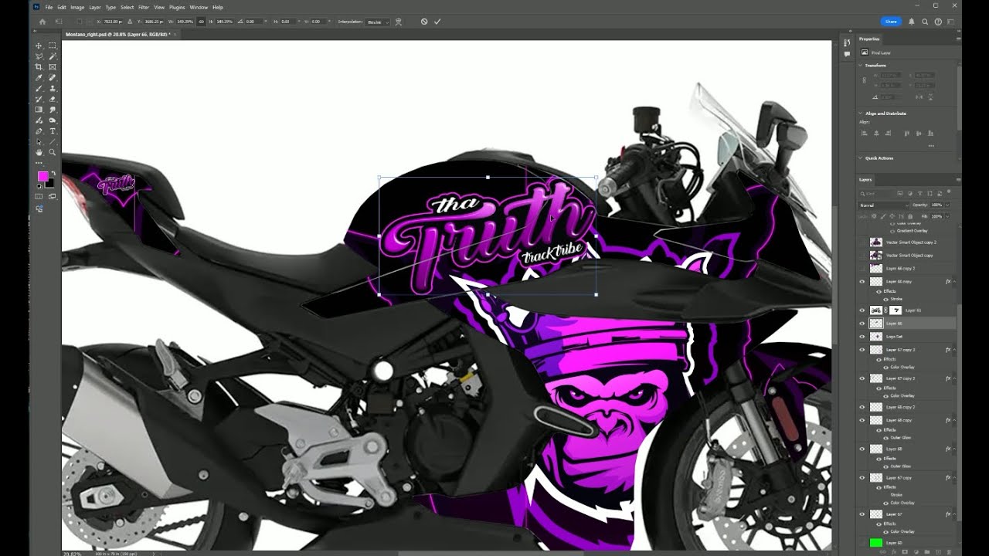The height and width of the screenshot is (556, 989).
Task: Commit the transform with the checkmark
Action: click(x=437, y=22)
